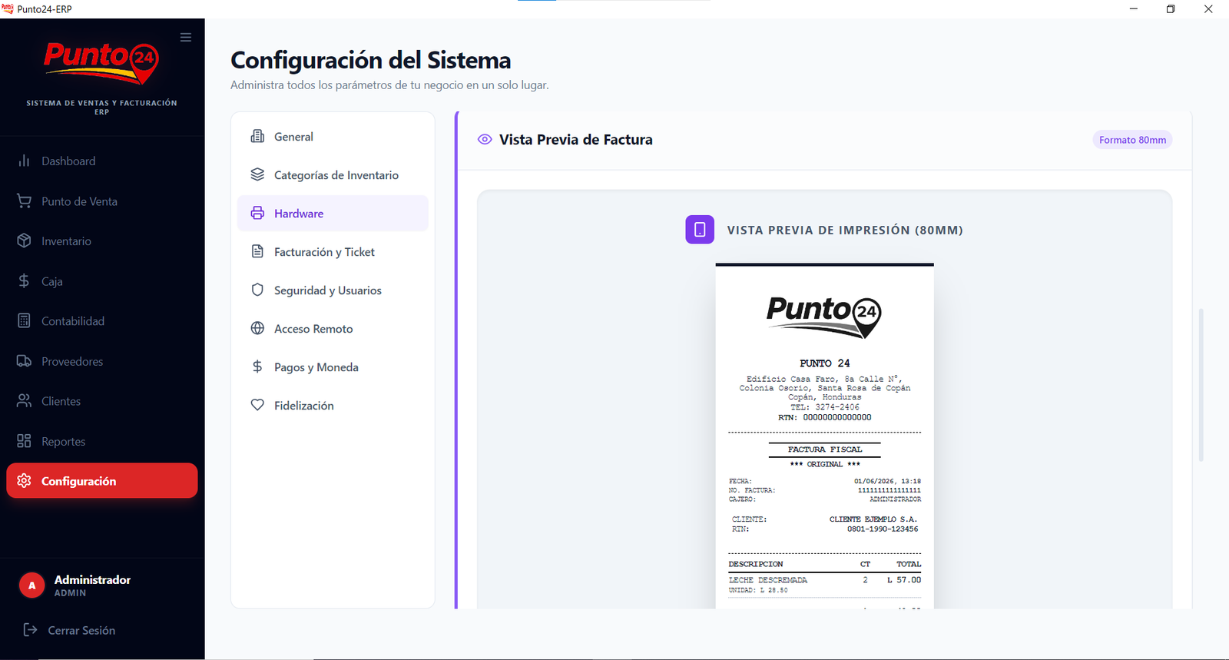
Task: Click the Cerrar Sesión link
Action: coord(81,630)
